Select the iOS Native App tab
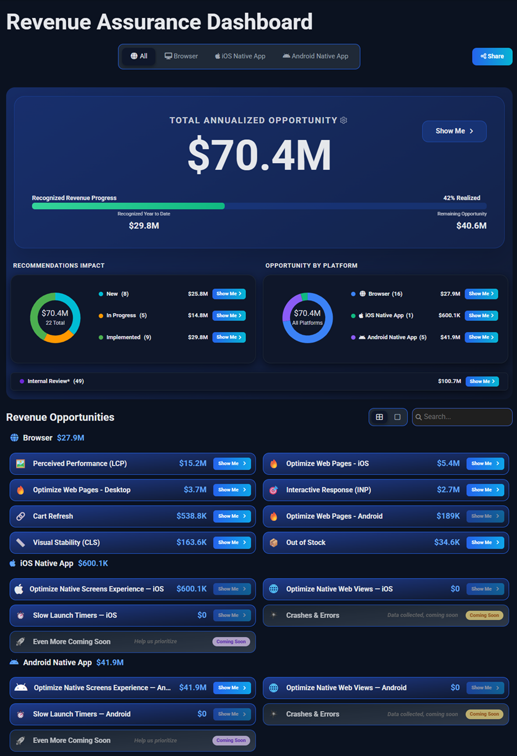The height and width of the screenshot is (756, 517). [240, 56]
